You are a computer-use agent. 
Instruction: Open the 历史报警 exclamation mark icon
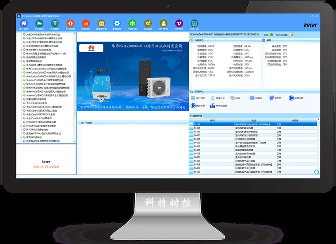pos(70,23)
